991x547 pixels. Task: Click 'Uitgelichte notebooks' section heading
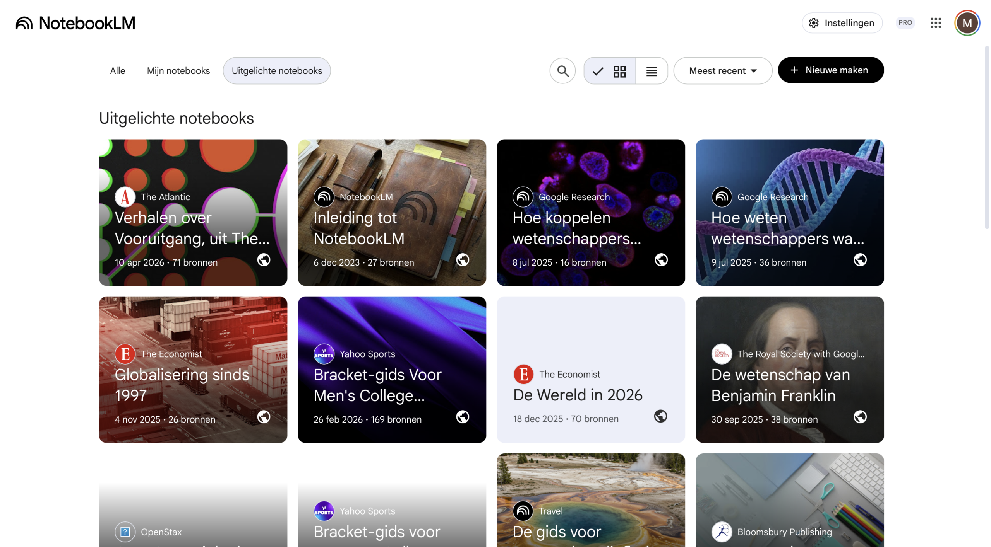177,118
